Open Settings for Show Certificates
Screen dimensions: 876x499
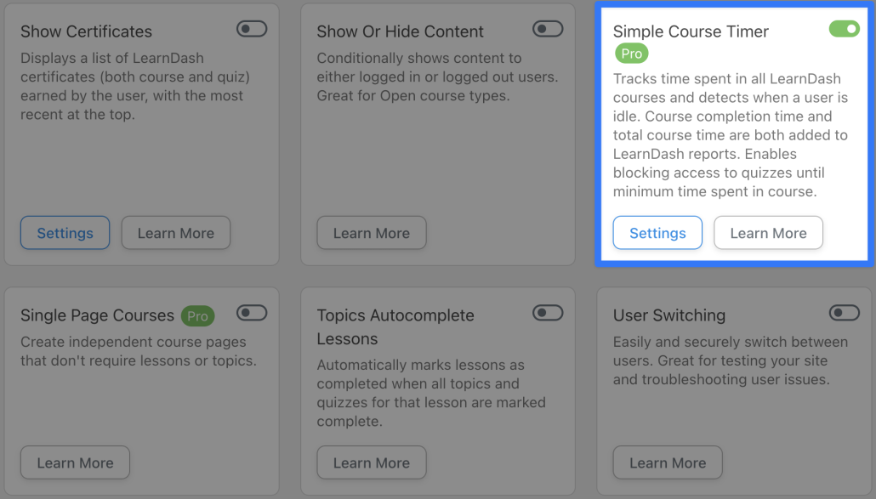65,232
